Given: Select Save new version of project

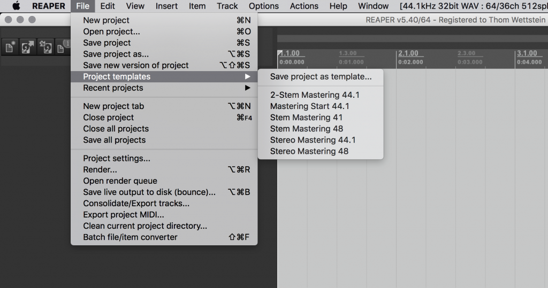Looking at the screenshot, I should coord(136,65).
